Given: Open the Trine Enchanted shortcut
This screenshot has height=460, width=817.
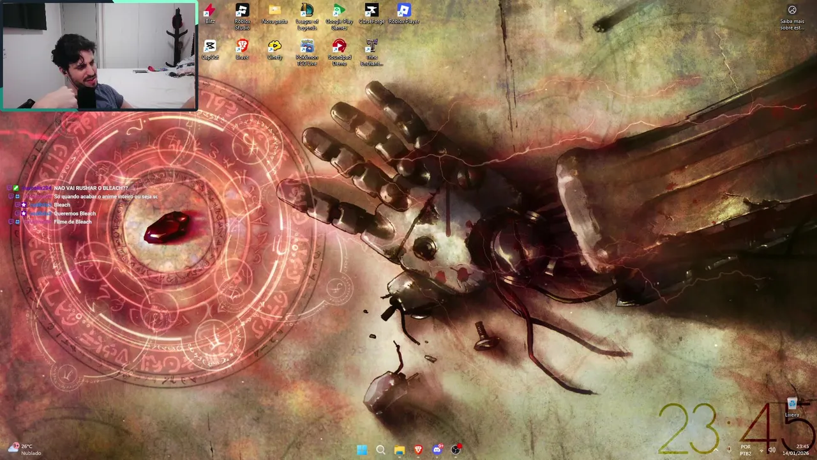Looking at the screenshot, I should [x=371, y=52].
